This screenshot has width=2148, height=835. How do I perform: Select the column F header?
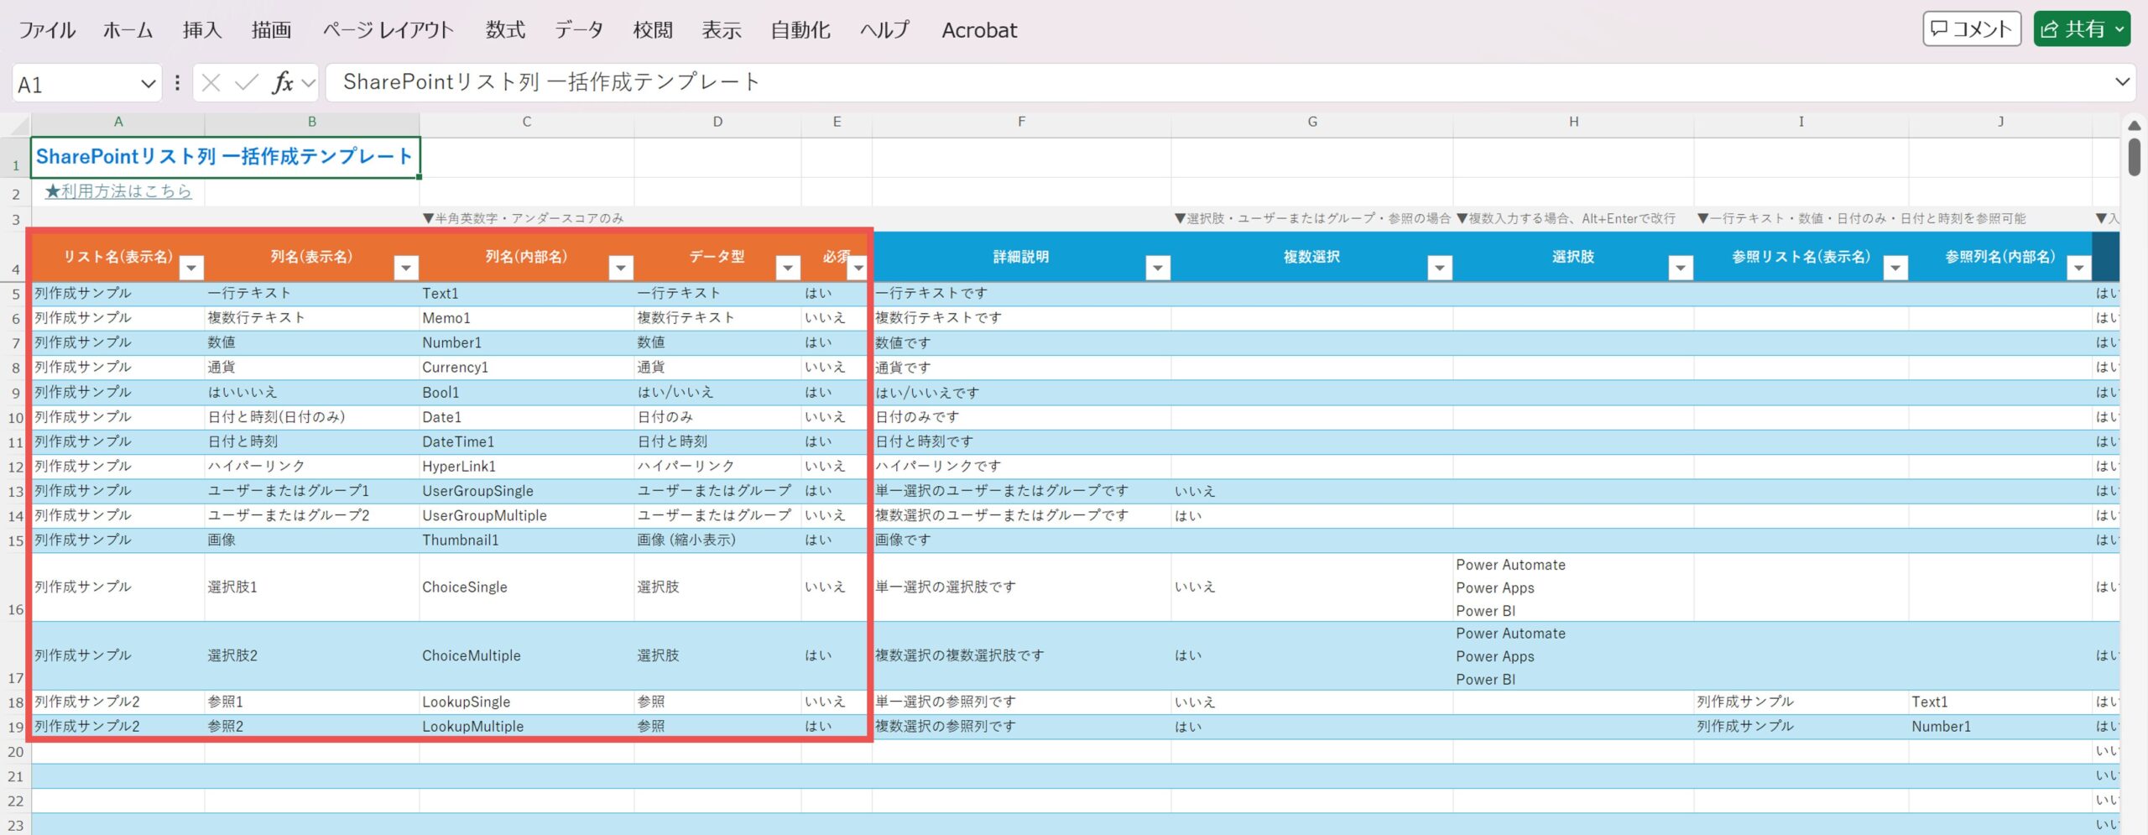pos(1021,123)
